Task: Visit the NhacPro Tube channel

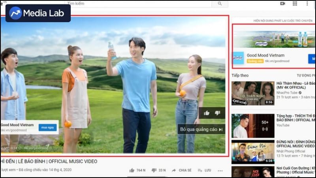Action: pos(287,93)
